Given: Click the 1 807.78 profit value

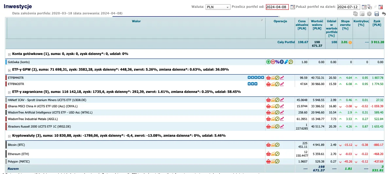Looking at the screenshot, I should [x=378, y=78].
